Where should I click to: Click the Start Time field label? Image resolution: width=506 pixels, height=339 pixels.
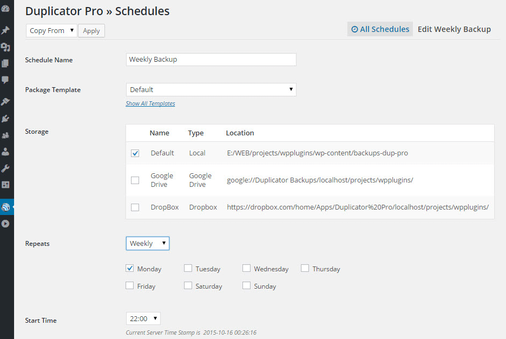[x=41, y=321]
